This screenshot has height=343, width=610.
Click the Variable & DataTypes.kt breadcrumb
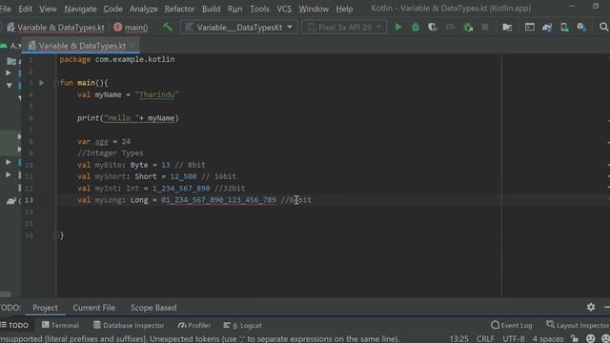tap(56, 28)
